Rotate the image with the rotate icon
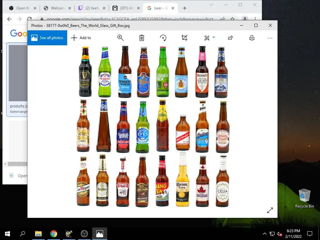The width and height of the screenshot is (320, 240). 163,38
